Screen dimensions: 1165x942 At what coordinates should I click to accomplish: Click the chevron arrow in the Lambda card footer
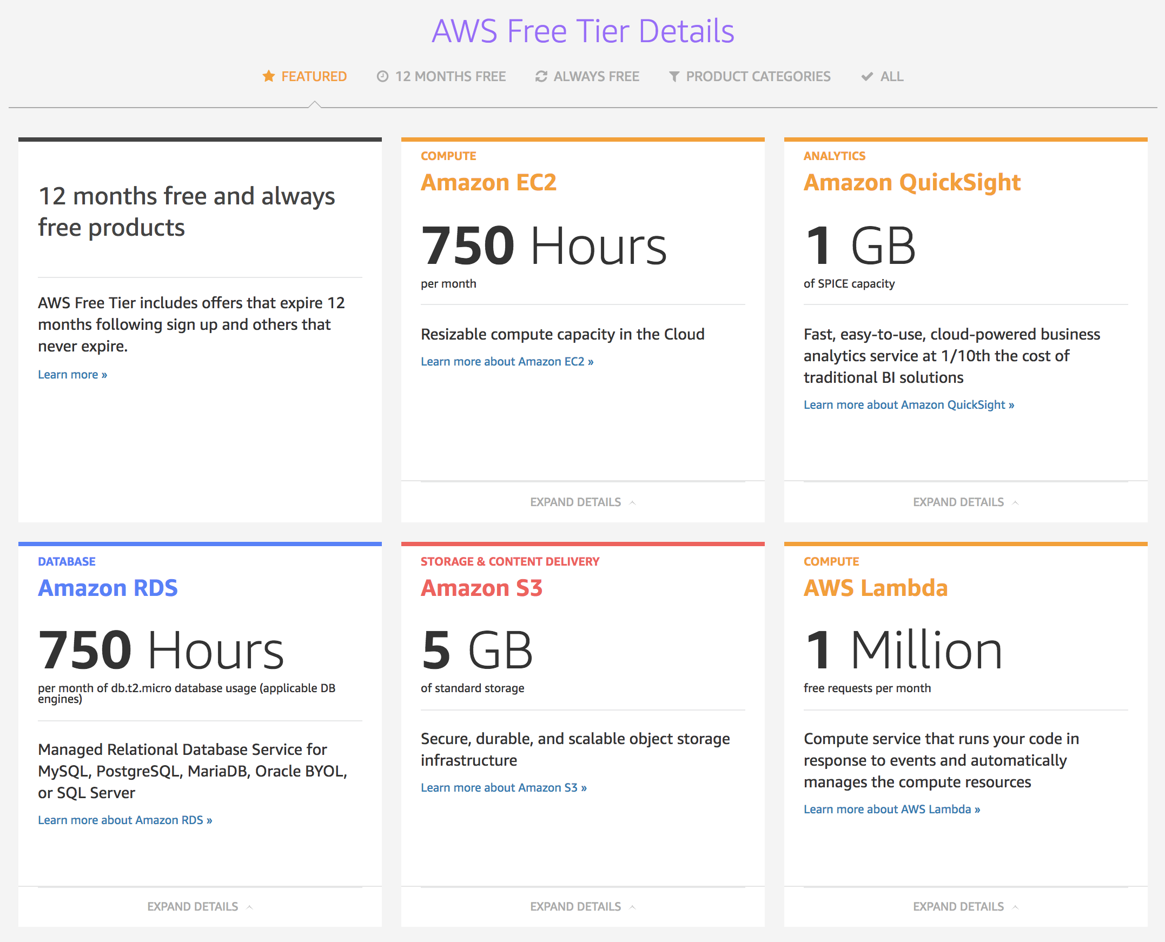1015,907
